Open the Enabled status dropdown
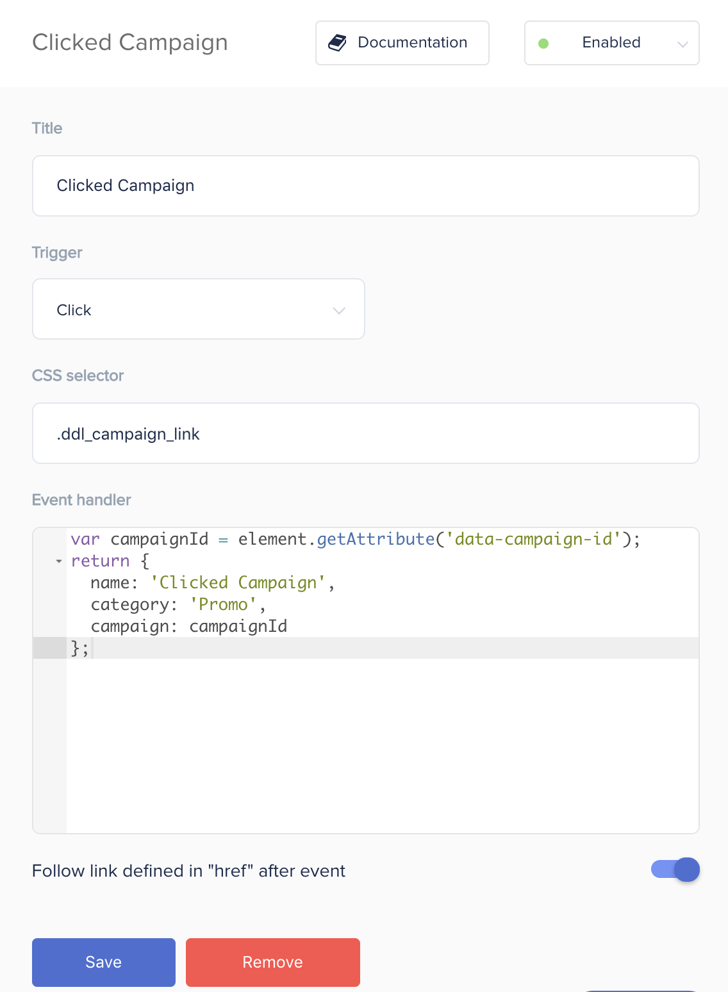The image size is (728, 992). pos(611,43)
